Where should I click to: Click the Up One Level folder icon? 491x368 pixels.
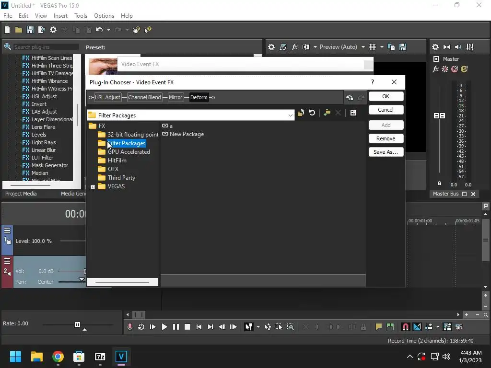pos(301,113)
